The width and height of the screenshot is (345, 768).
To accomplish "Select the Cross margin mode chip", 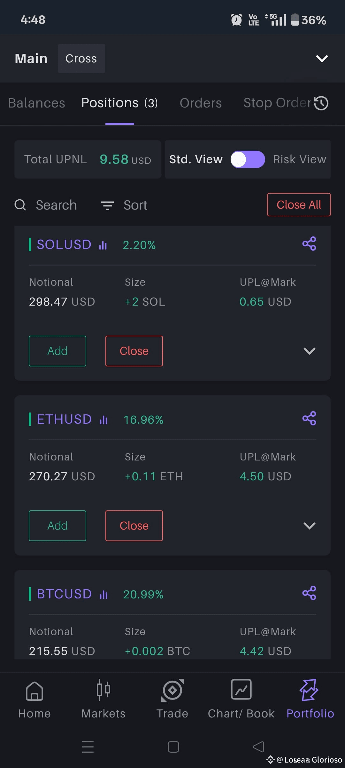I will point(81,59).
